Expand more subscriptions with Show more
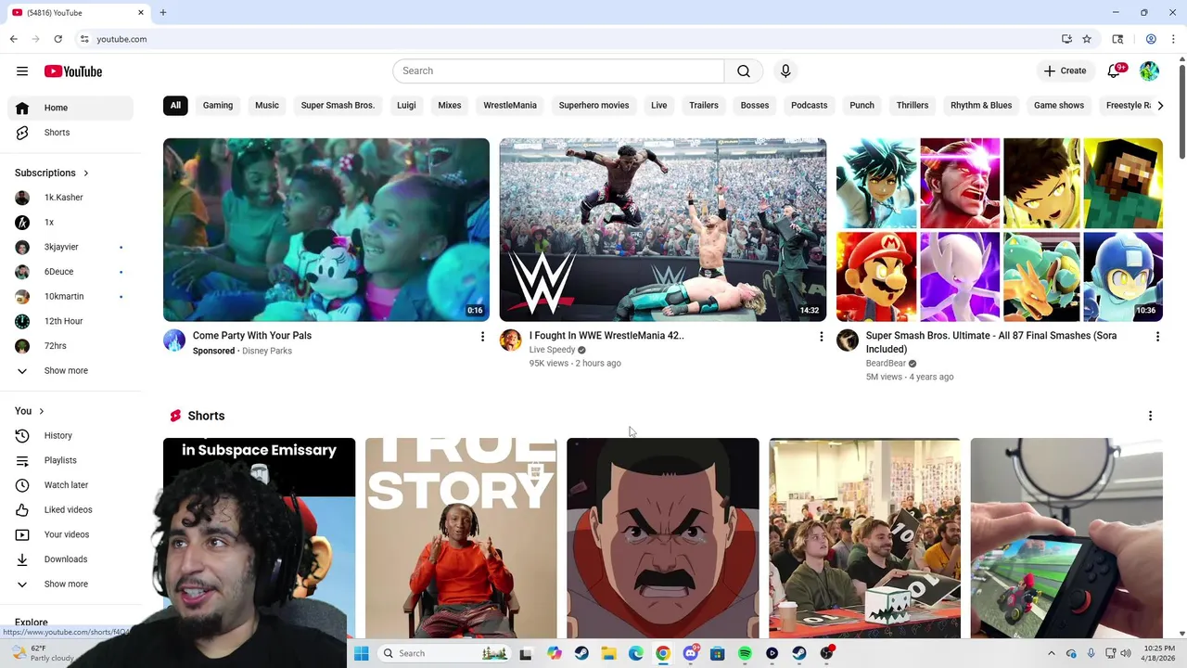 (70, 371)
